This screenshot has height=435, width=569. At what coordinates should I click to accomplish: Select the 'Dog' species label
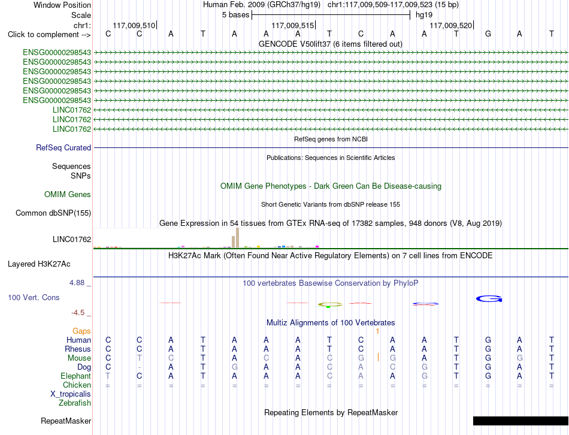[x=84, y=367]
